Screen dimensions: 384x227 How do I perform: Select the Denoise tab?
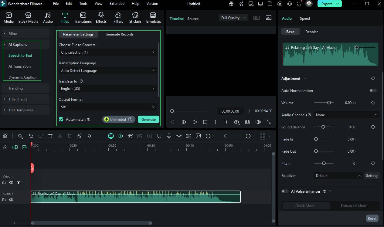(x=311, y=32)
